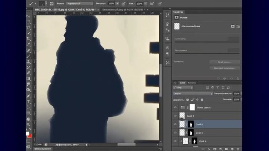Image resolution: width=269 pixels, height=151 pixels.
Task: Select the Path Selection tool
Action: pyautogui.click(x=28, y=107)
